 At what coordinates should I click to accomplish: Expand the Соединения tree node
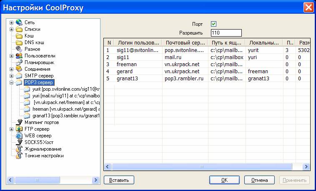[x=12, y=69]
